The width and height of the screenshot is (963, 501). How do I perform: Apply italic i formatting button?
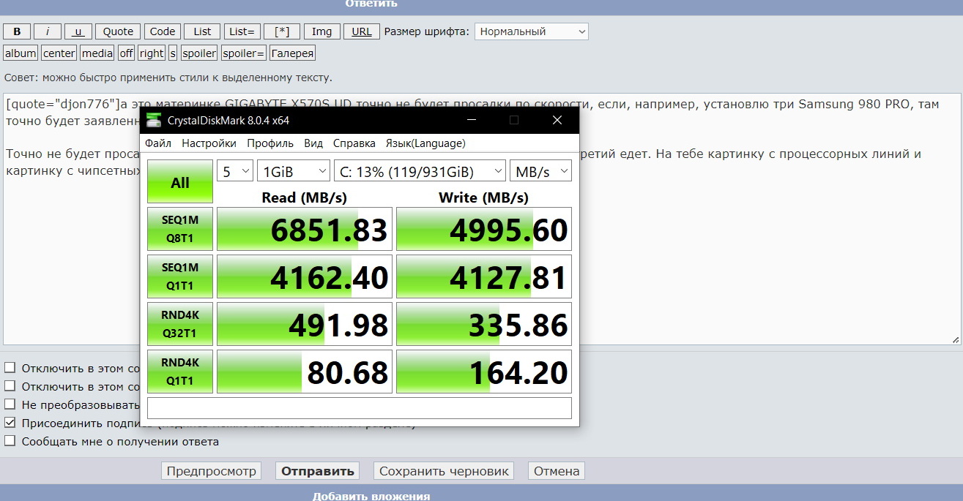pos(48,31)
